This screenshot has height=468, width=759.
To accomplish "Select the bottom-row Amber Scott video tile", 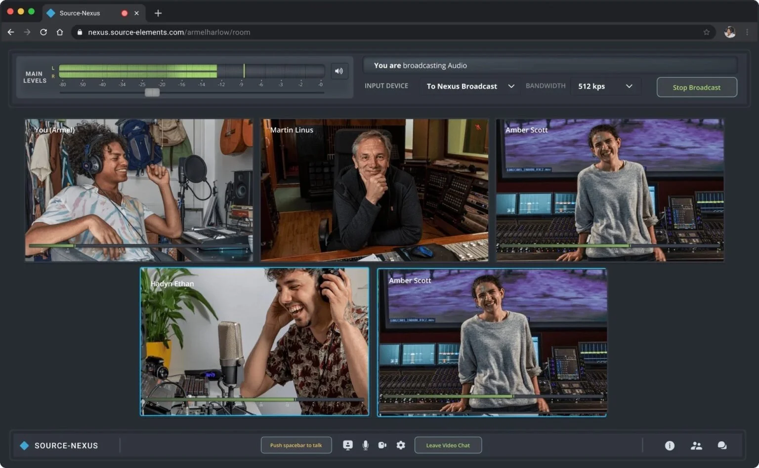I will [492, 343].
